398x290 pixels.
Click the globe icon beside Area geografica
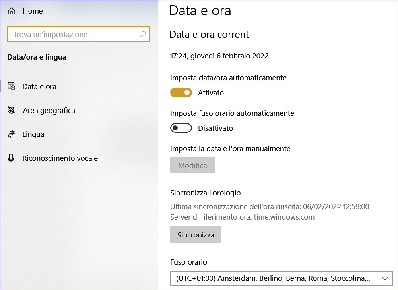(11, 110)
